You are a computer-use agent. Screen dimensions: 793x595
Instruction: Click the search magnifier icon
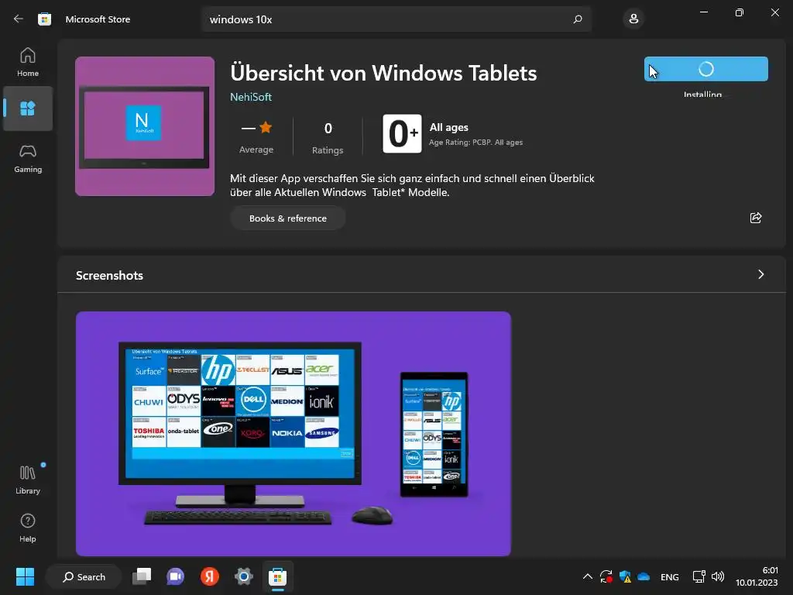pos(578,19)
